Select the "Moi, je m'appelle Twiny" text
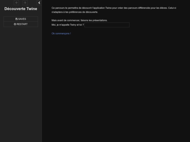The width and height of the screenshot is (190, 142). coord(68,25)
